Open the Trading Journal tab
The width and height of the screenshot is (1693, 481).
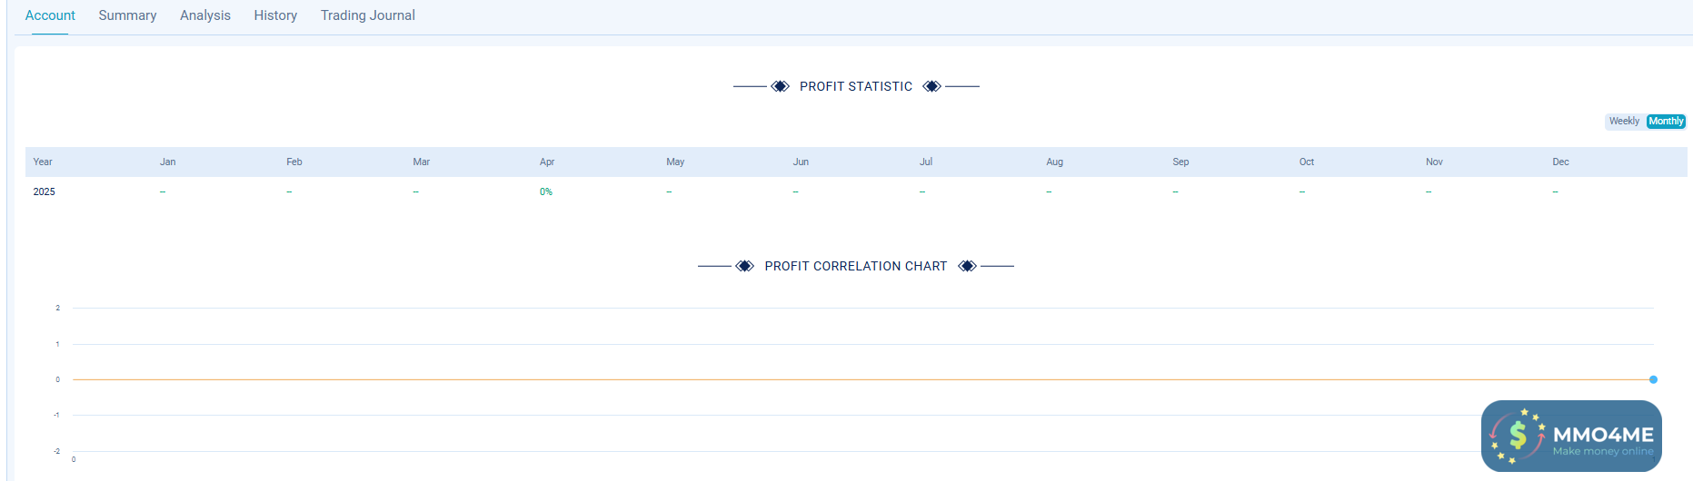click(368, 15)
